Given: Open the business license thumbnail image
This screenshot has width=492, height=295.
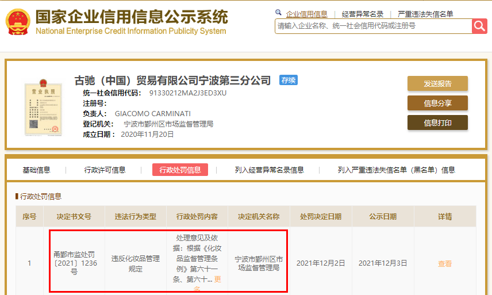Looking at the screenshot, I should [x=42, y=107].
